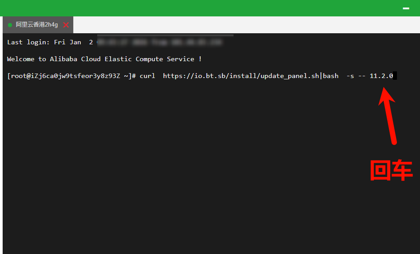420x254 pixels.
Task: Click the red arrow annotation
Action: point(388,114)
